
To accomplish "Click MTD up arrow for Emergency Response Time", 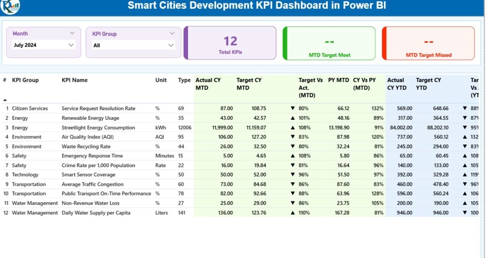I will [x=293, y=156].
